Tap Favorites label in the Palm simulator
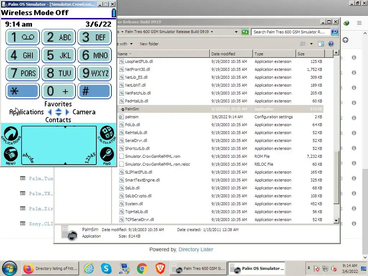Screen dimensions: 368x276 [x=58, y=104]
